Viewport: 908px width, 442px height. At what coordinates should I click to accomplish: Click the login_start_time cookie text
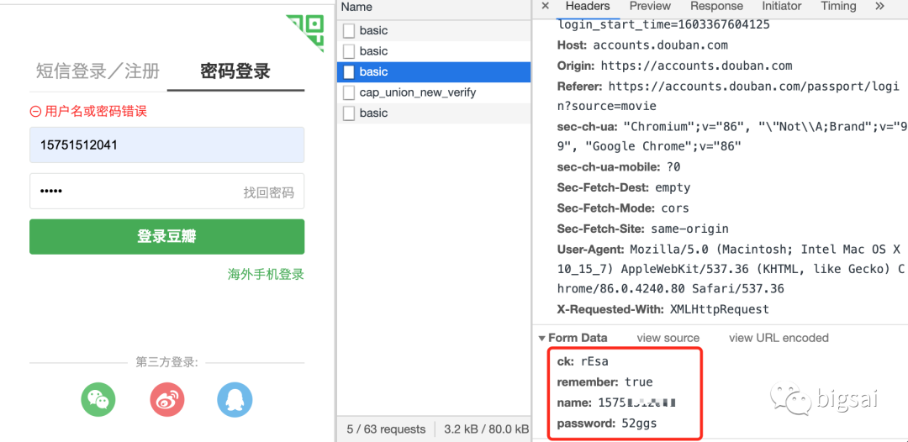click(x=663, y=25)
